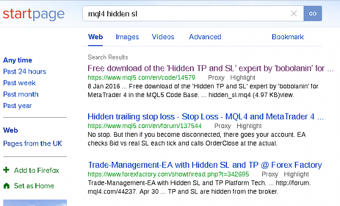Switch to the Images tab
The width and height of the screenshot is (340, 206).
[x=127, y=37]
